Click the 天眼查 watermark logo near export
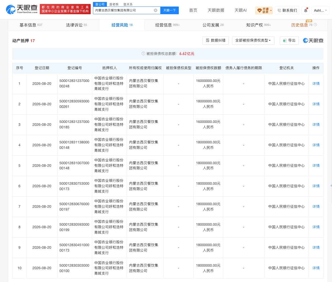The image size is (332, 282). pos(313,40)
